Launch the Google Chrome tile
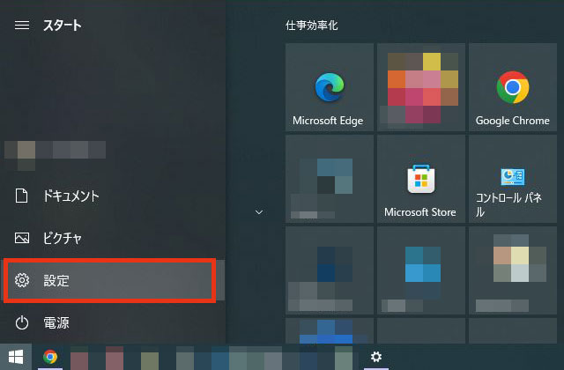 513,87
